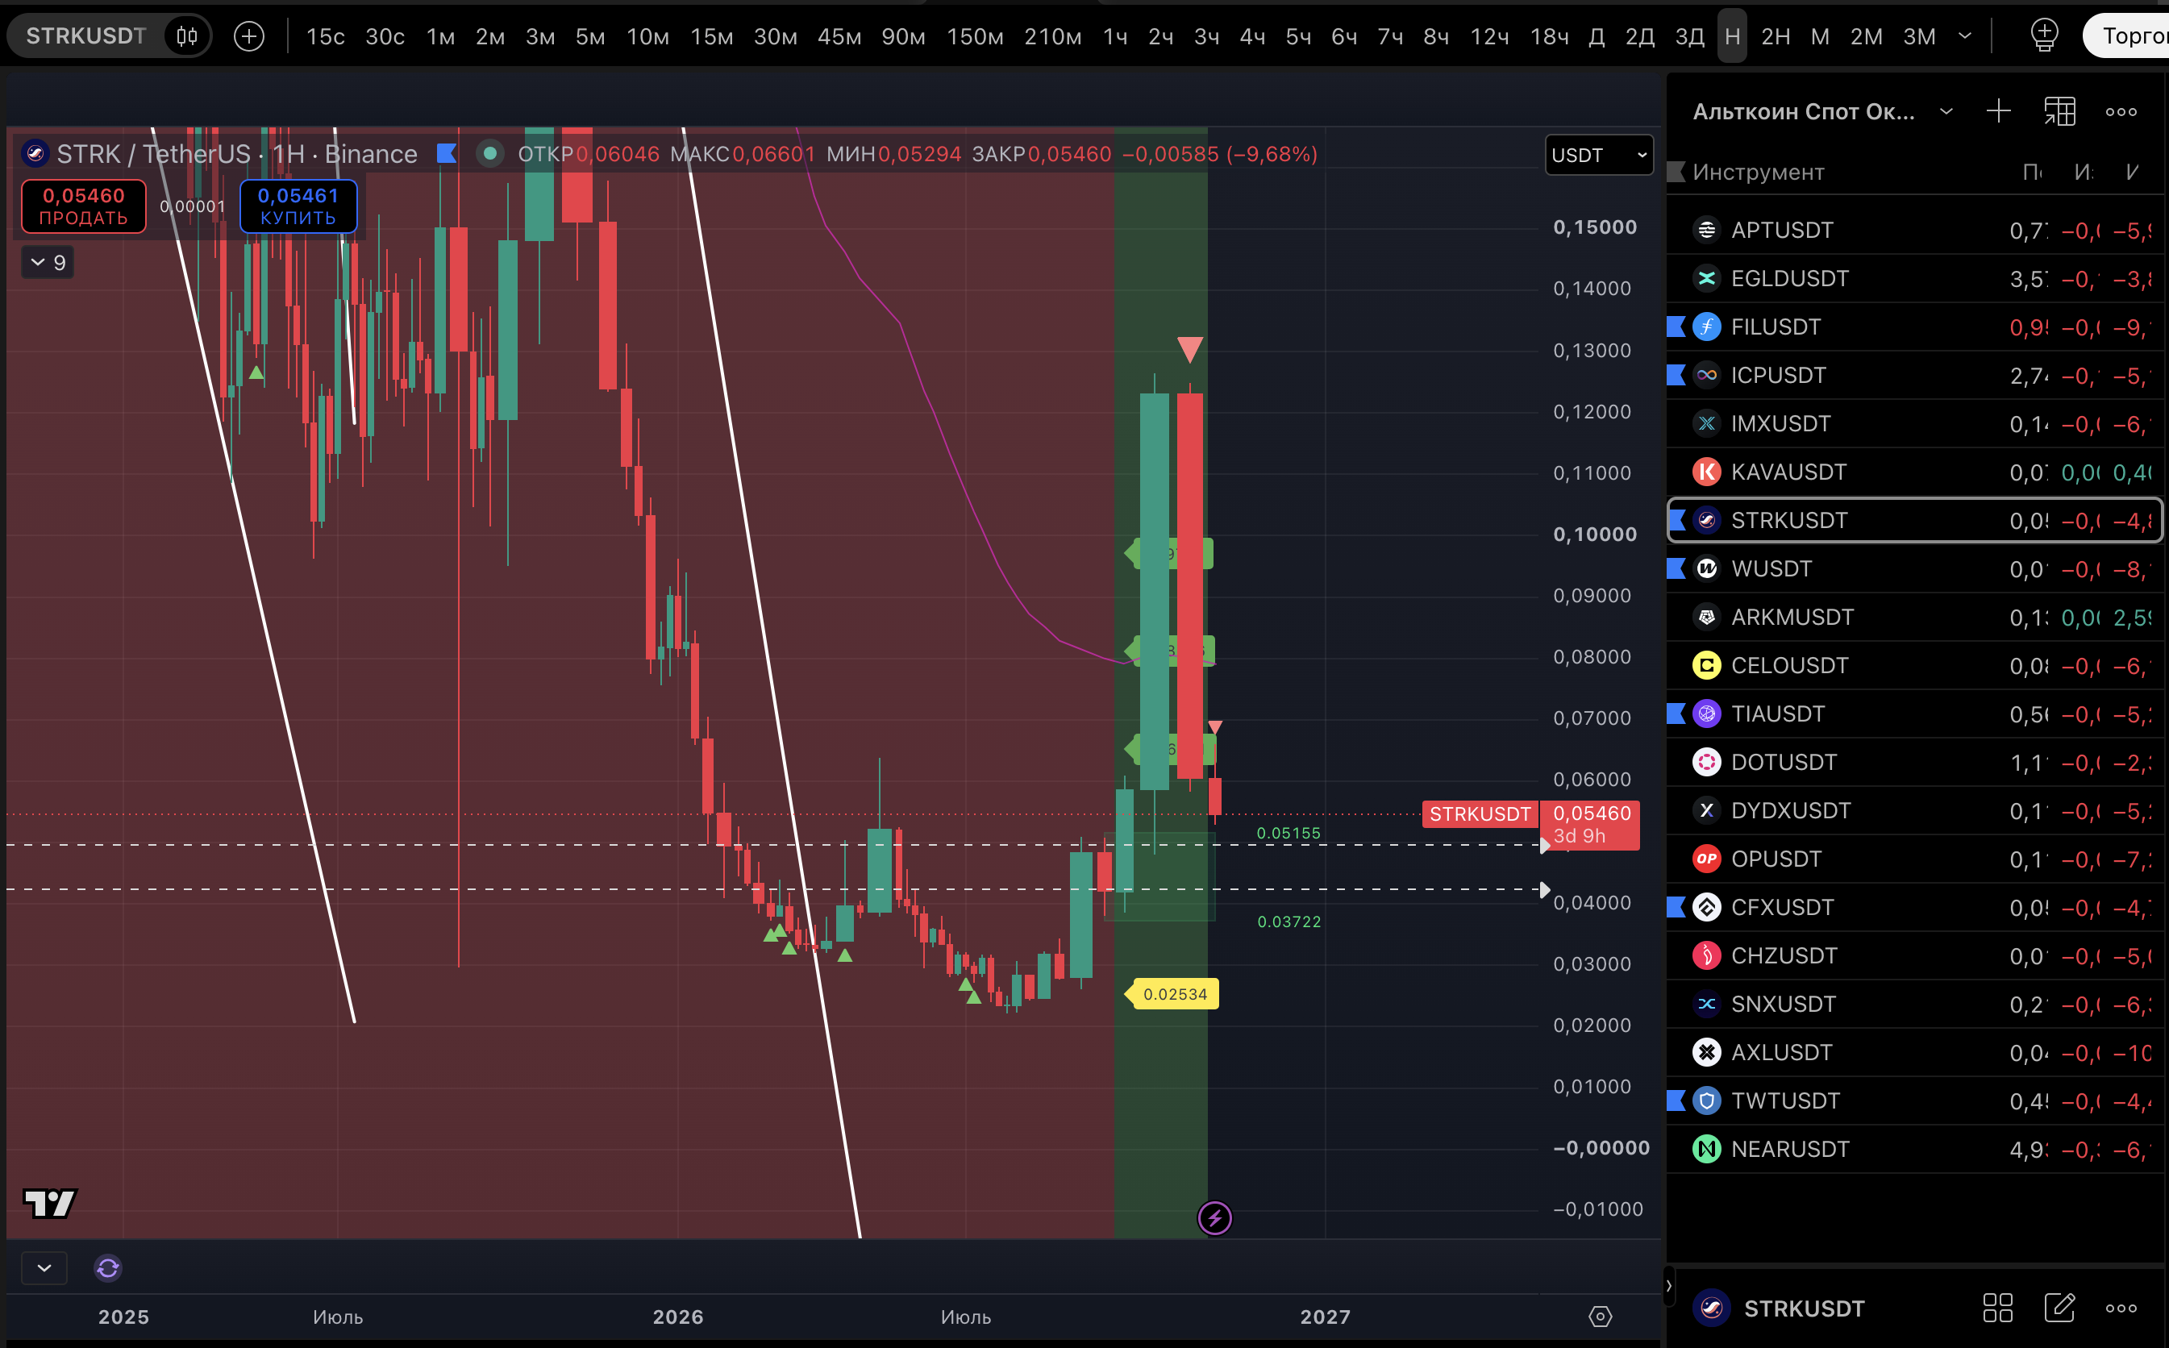Add a symbol to compare with plus icon

(x=248, y=36)
